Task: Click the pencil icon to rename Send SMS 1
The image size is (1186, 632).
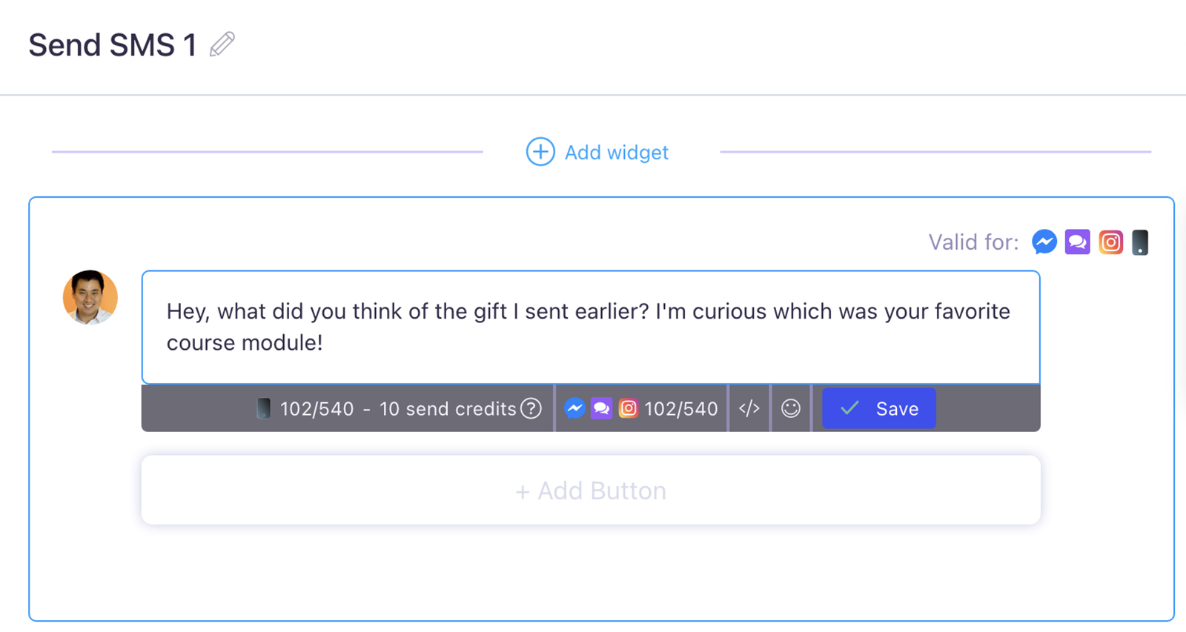Action: tap(222, 44)
